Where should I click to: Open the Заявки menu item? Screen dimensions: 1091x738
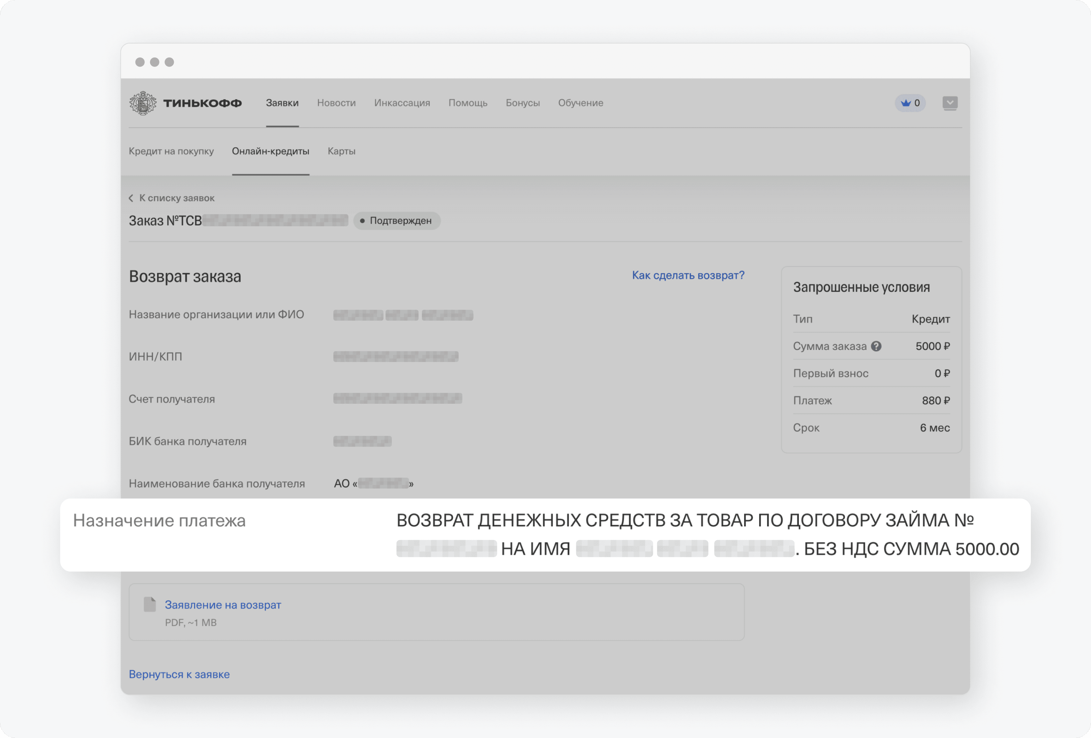[282, 103]
